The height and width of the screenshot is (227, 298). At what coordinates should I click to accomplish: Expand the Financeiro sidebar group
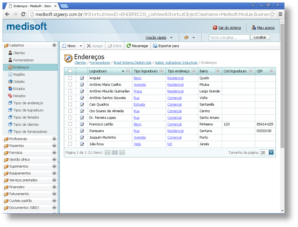(54, 187)
